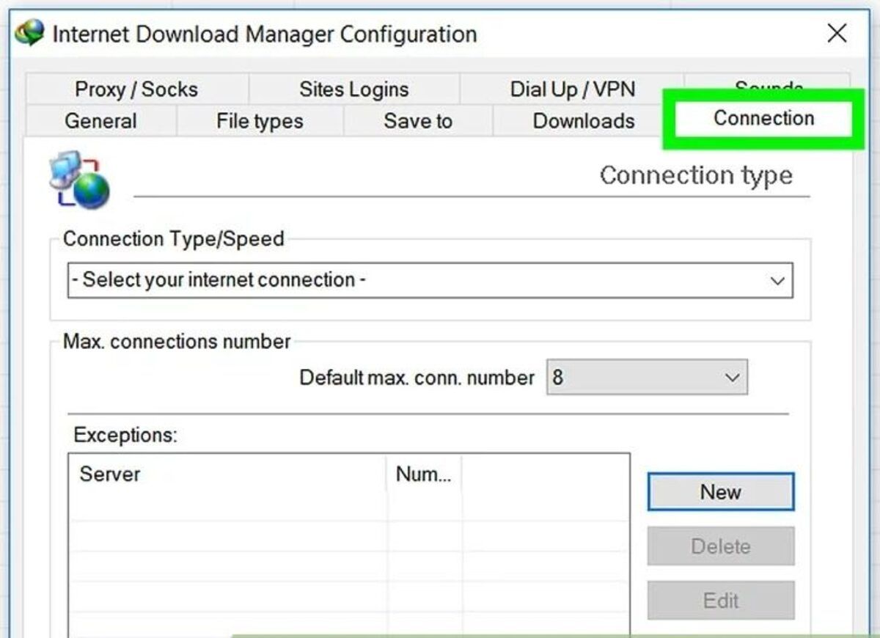Click the greyed-out Delete button
Viewport: 880px width, 638px height.
[x=720, y=546]
